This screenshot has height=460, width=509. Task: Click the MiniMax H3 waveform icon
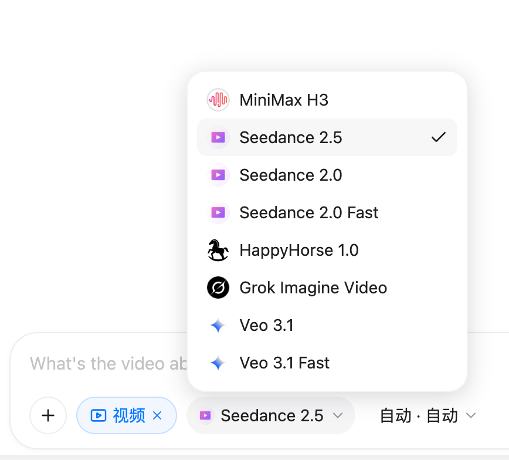click(x=218, y=100)
